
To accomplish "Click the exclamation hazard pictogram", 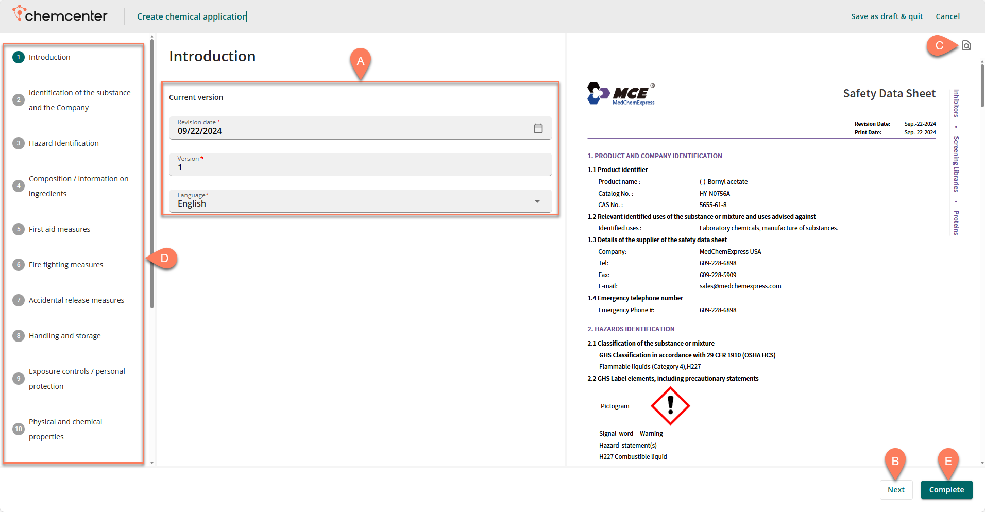I will pos(670,406).
